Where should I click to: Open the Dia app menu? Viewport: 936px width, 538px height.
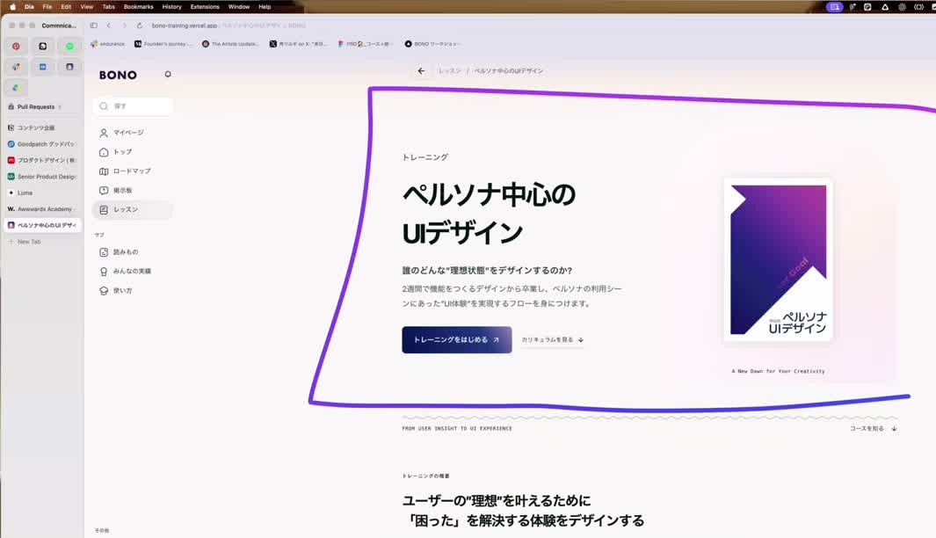(29, 6)
